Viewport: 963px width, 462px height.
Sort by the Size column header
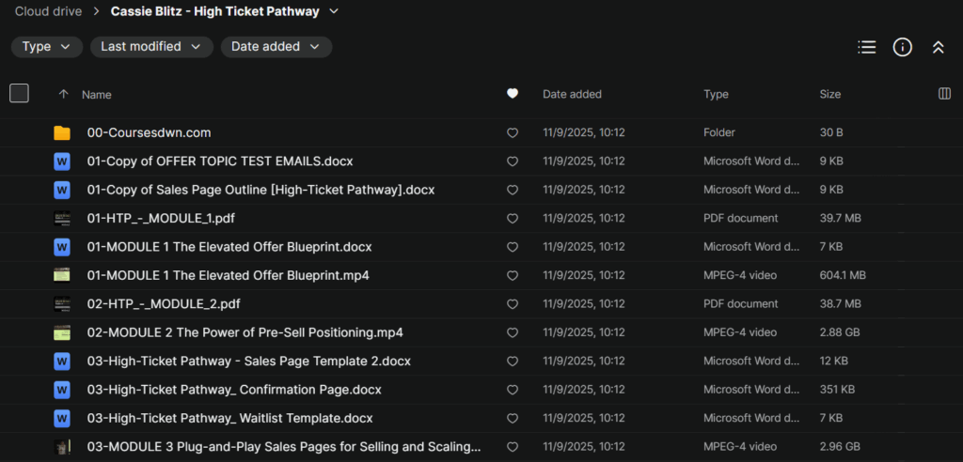829,94
